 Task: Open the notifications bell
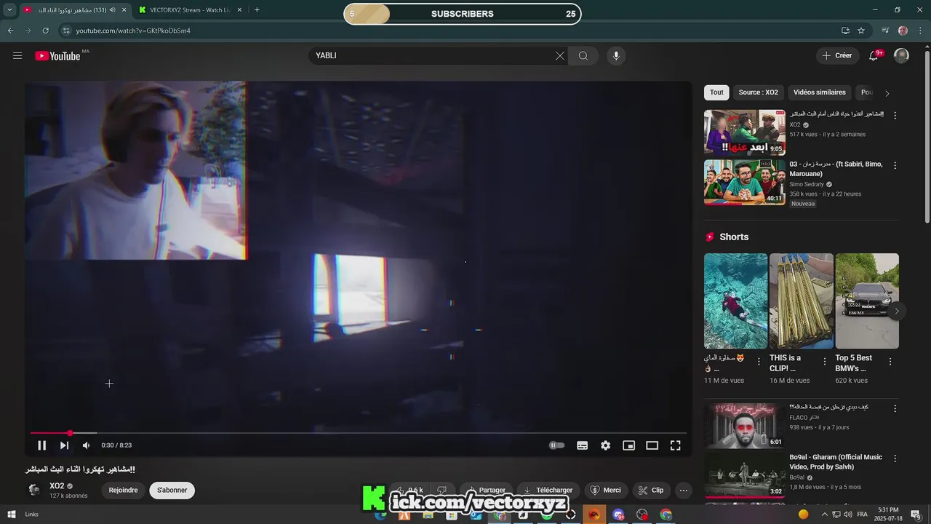click(x=874, y=56)
